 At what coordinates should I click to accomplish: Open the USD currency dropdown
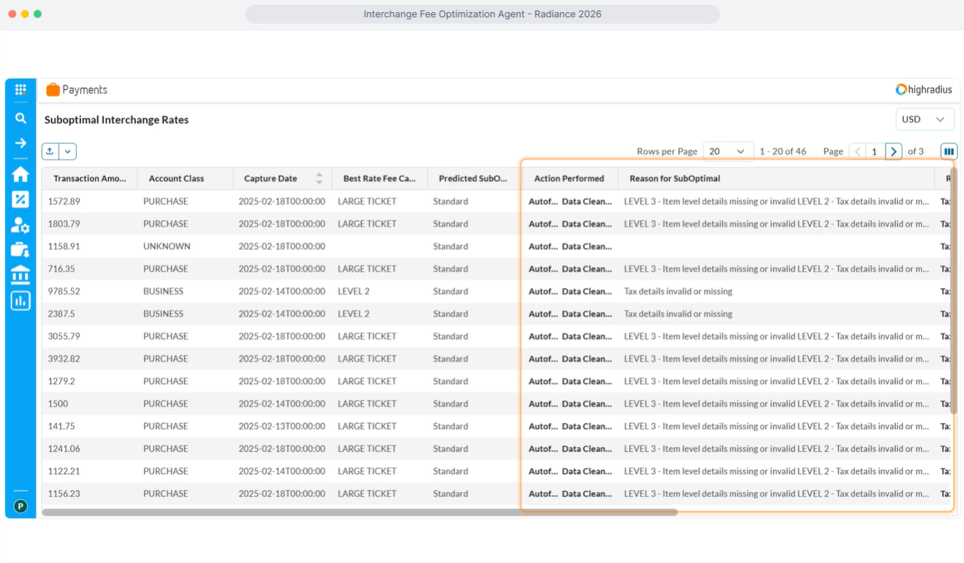point(925,119)
